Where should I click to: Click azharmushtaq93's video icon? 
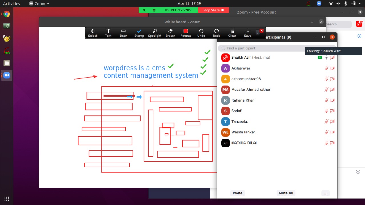point(332,79)
